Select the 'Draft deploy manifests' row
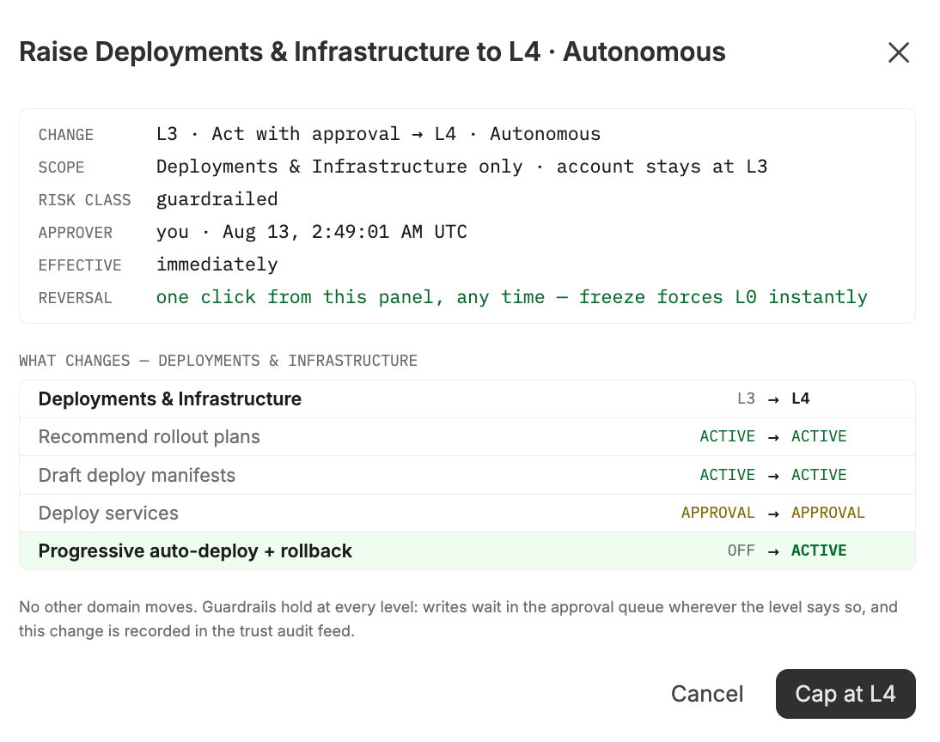The height and width of the screenshot is (742, 940). [x=467, y=475]
